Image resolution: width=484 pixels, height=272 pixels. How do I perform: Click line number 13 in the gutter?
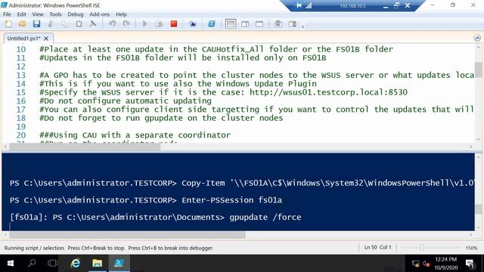(x=21, y=75)
